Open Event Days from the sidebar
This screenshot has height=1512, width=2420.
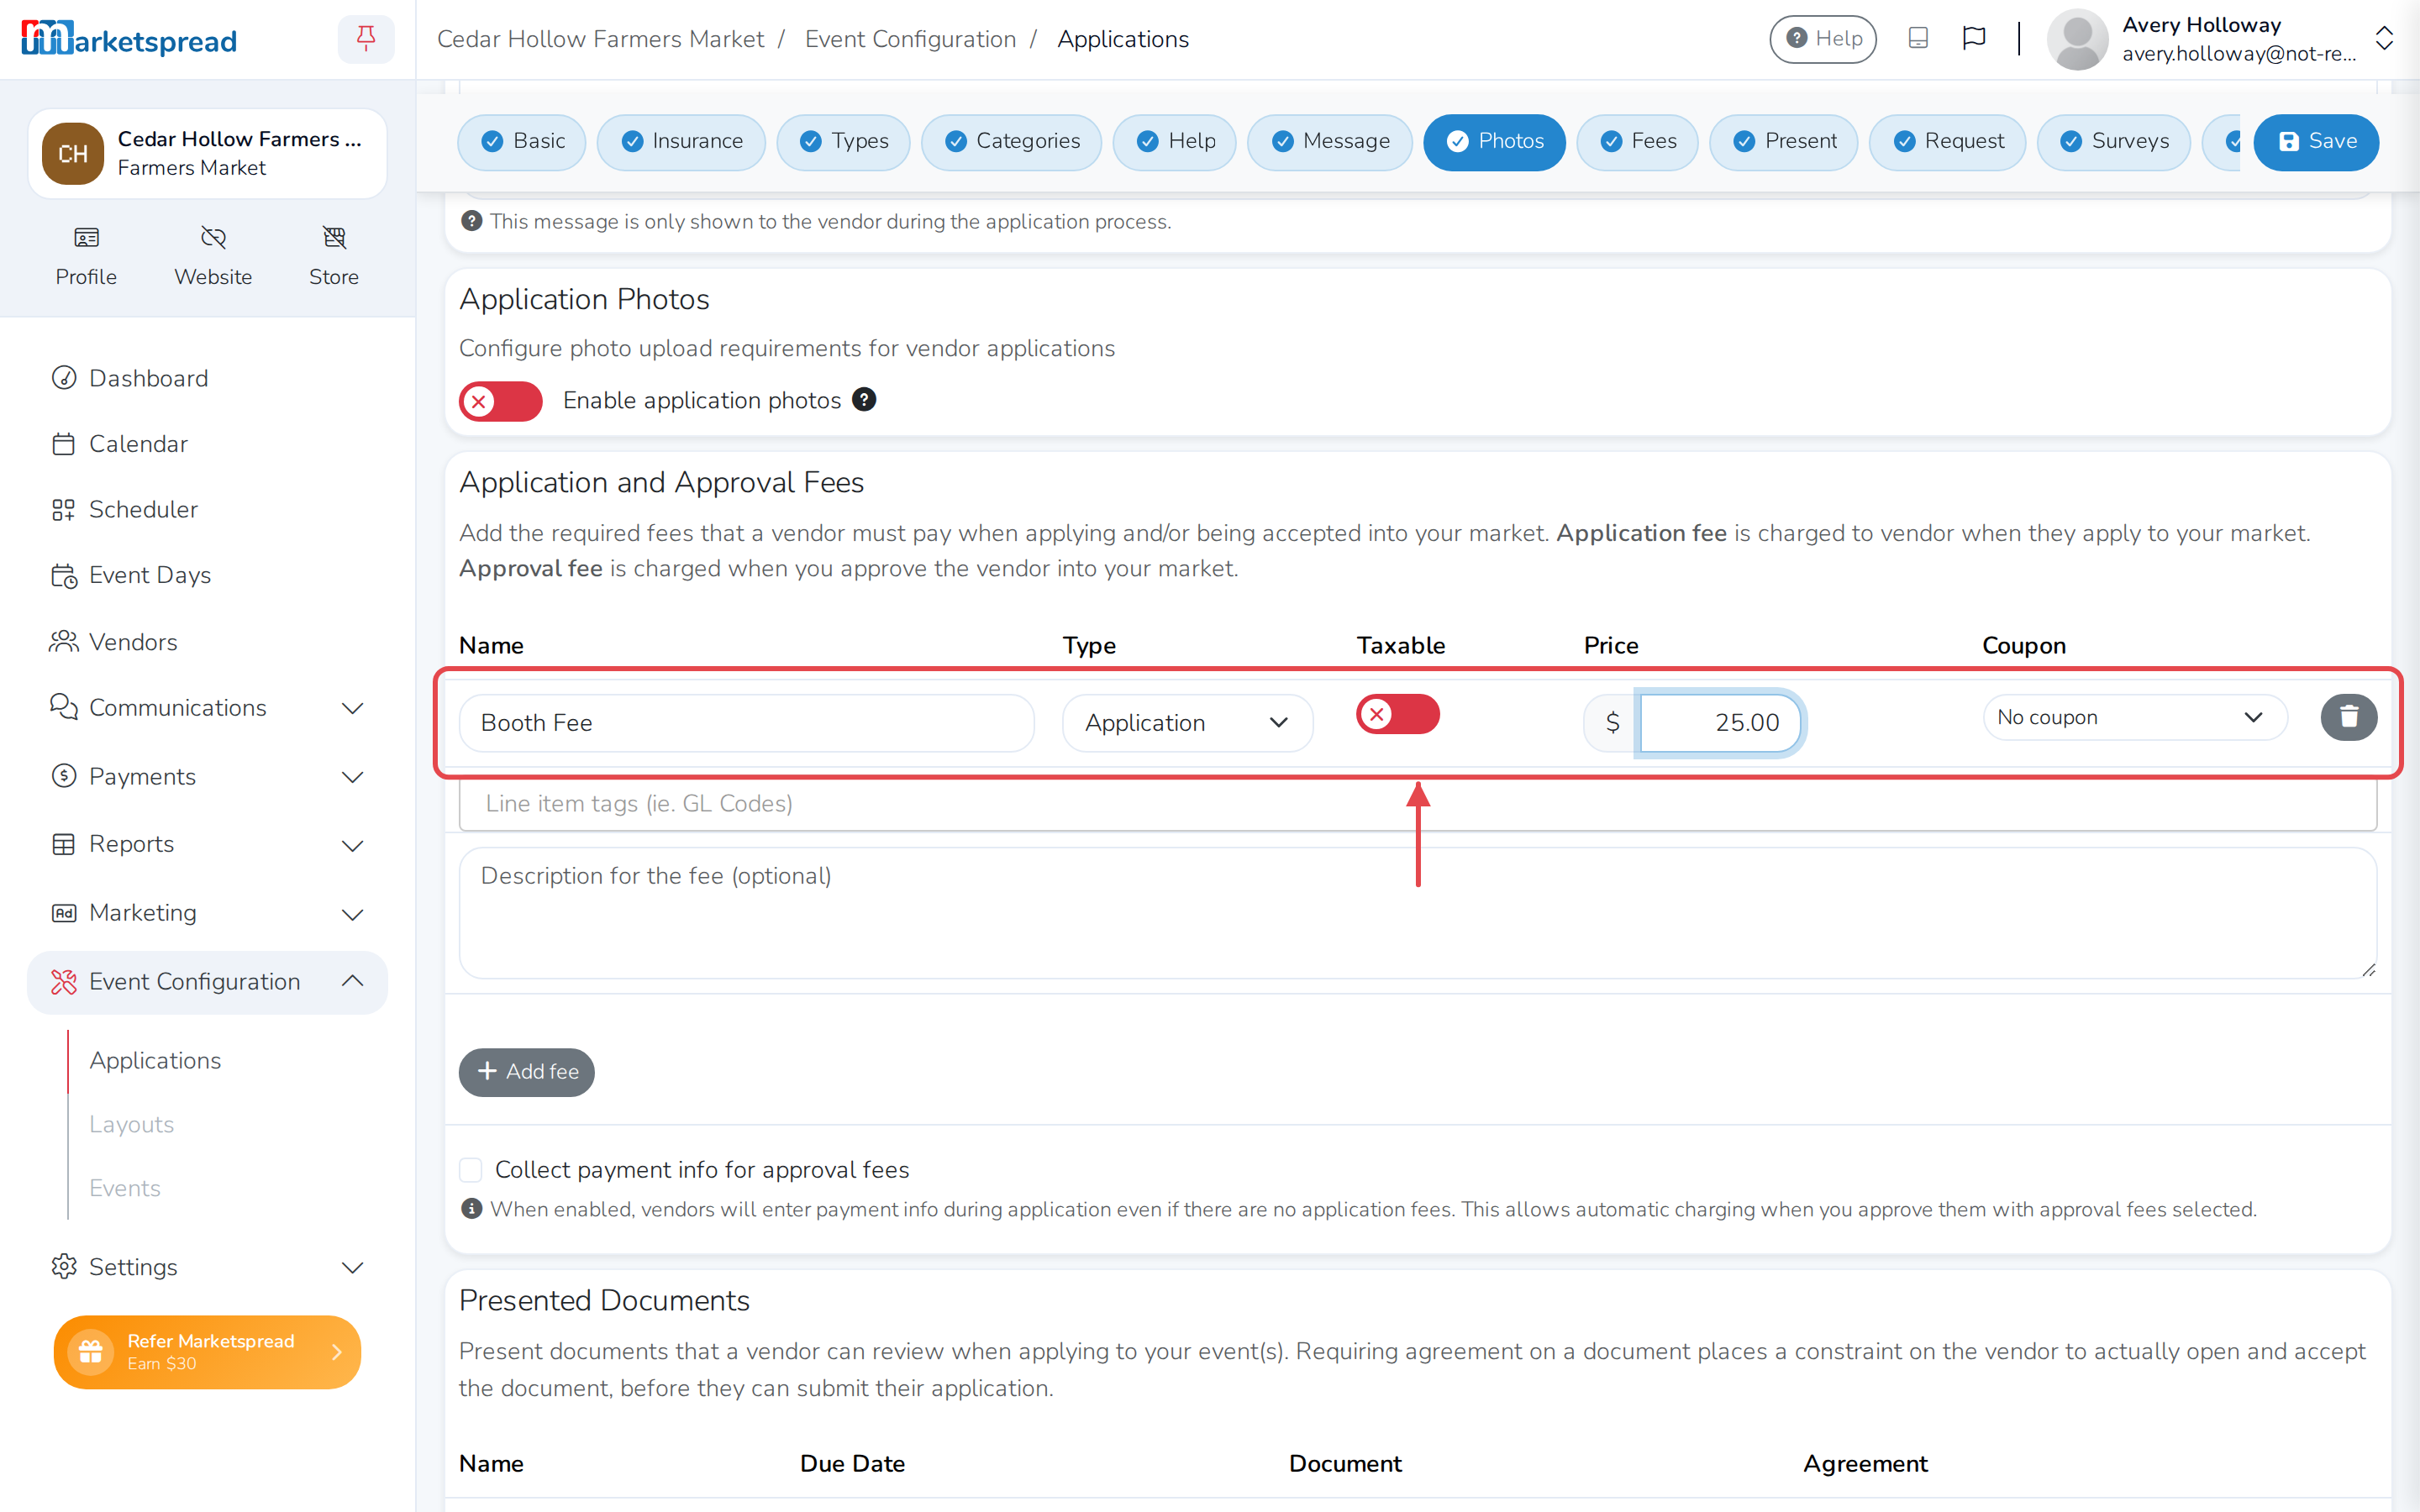click(x=208, y=575)
